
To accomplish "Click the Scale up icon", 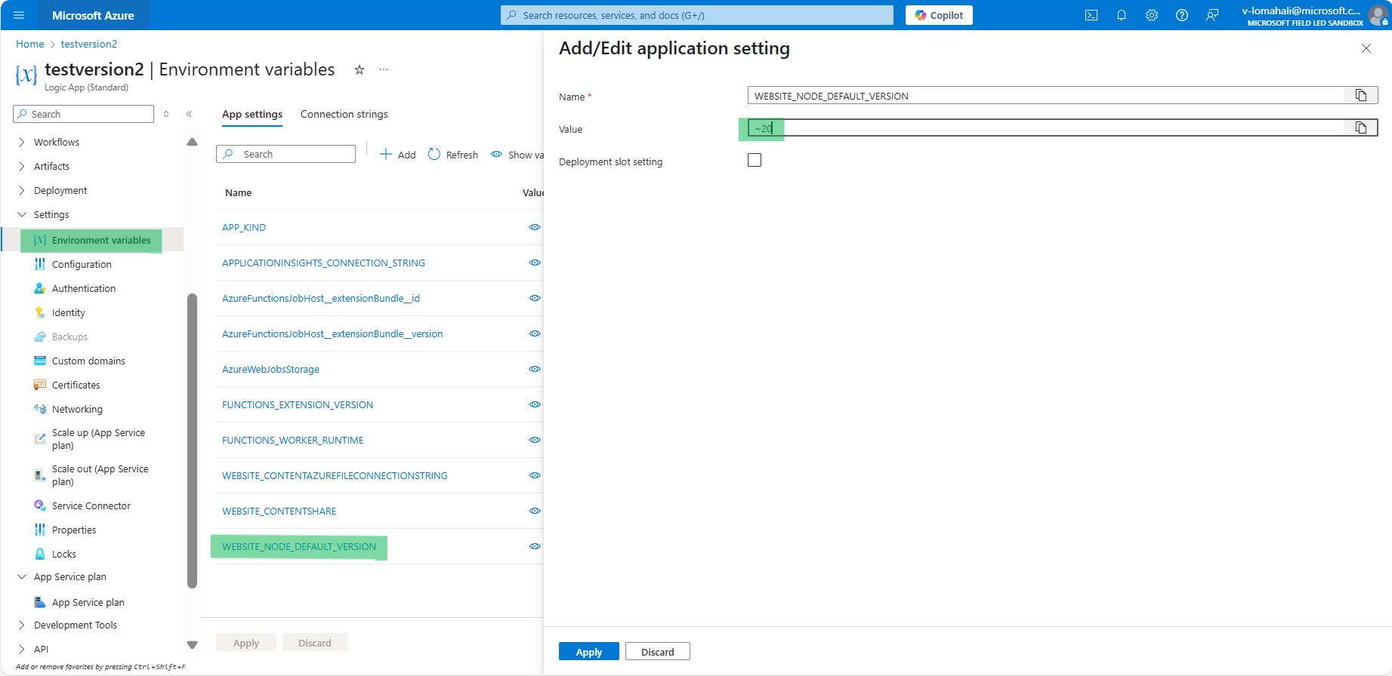I will click(x=40, y=438).
